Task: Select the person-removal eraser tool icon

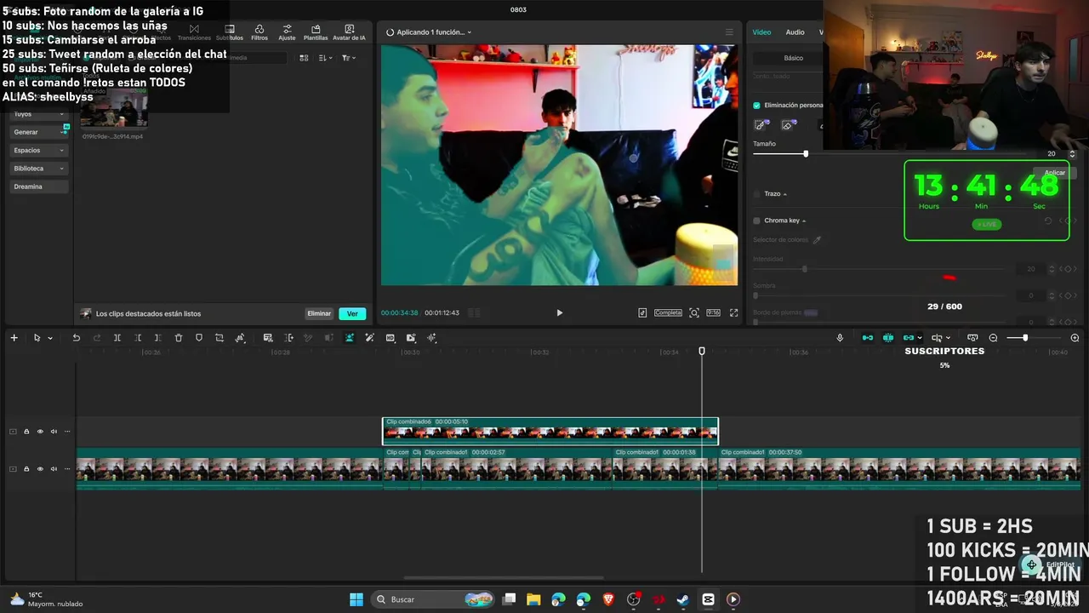Action: [788, 125]
